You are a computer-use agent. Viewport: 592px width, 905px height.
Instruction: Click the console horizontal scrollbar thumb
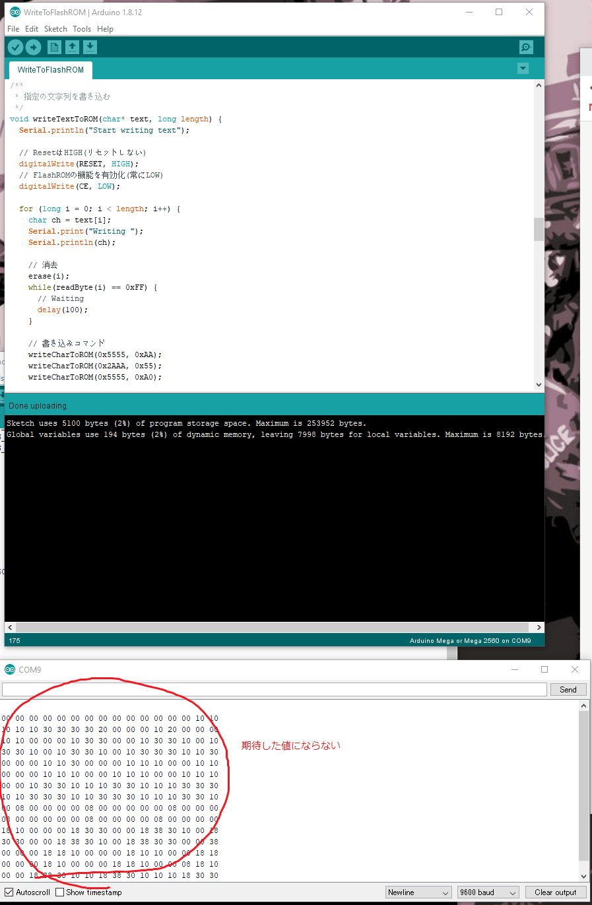pos(273,628)
